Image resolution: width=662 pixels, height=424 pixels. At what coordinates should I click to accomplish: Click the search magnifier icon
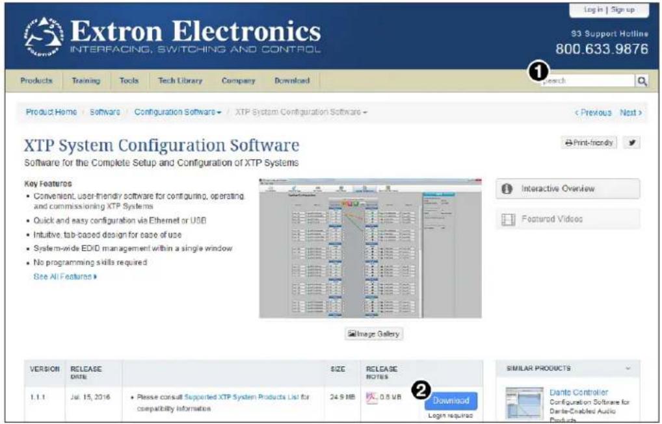(x=642, y=81)
